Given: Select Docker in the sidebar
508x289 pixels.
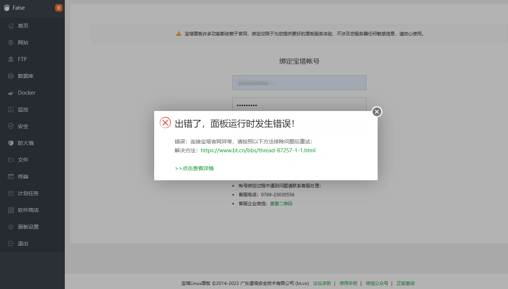Looking at the screenshot, I should point(27,93).
